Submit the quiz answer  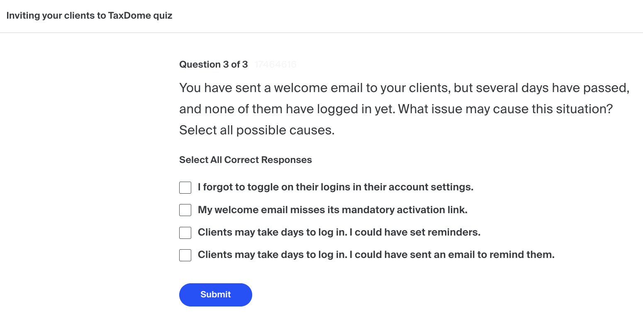[x=215, y=294]
